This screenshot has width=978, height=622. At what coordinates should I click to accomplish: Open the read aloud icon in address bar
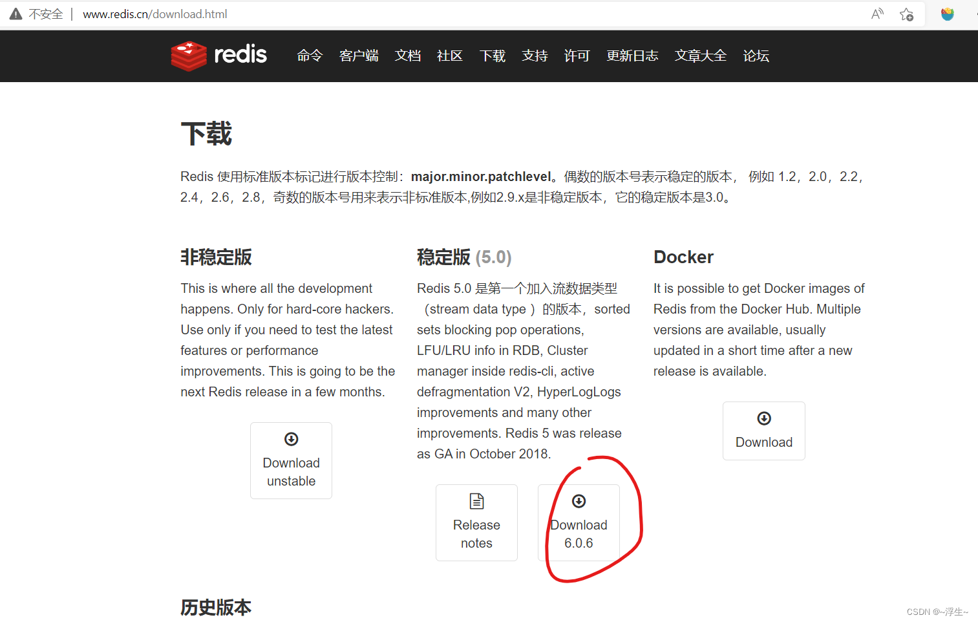tap(877, 14)
